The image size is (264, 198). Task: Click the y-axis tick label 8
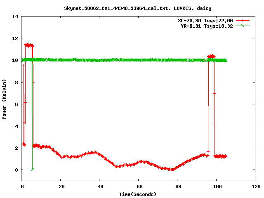point(16,82)
